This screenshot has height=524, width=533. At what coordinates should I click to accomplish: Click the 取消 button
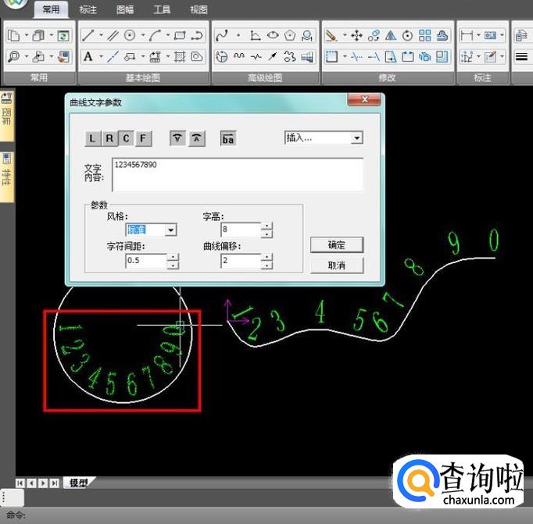[x=337, y=266]
